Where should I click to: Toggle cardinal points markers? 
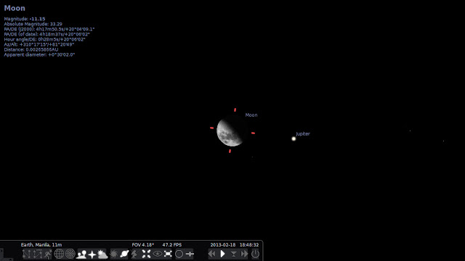[92, 254]
